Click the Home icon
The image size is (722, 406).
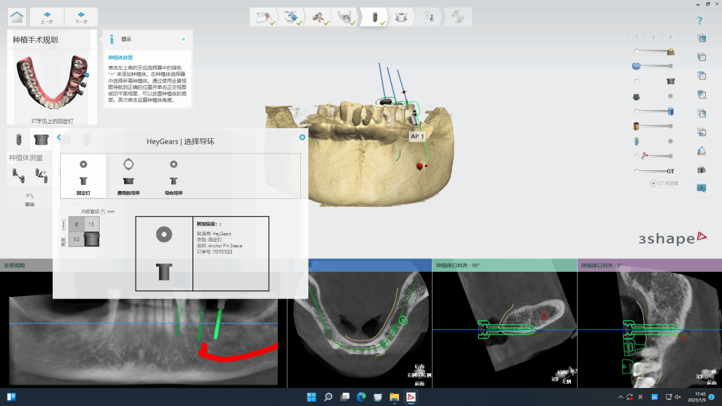tap(17, 17)
